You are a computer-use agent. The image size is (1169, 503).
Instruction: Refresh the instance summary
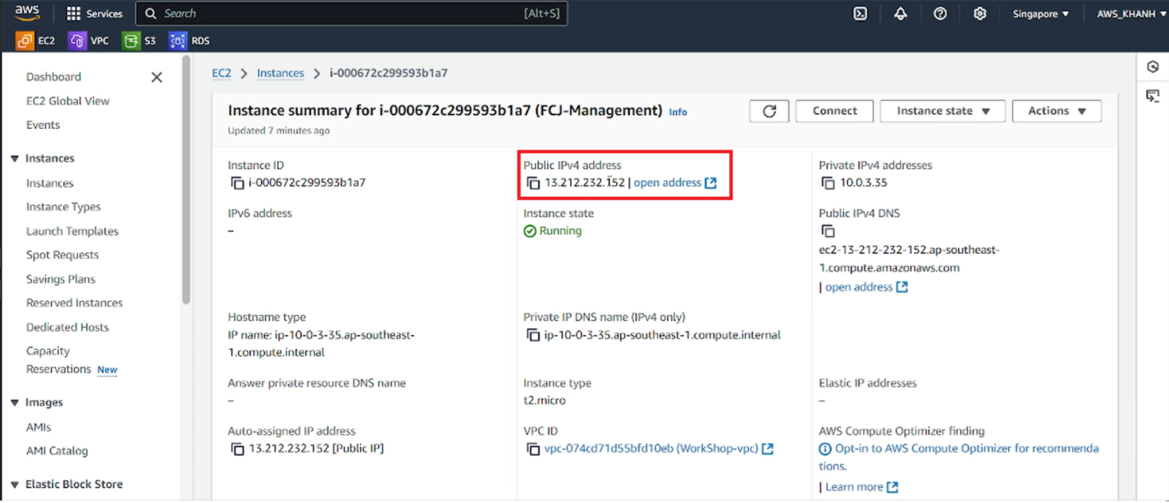[x=769, y=111]
